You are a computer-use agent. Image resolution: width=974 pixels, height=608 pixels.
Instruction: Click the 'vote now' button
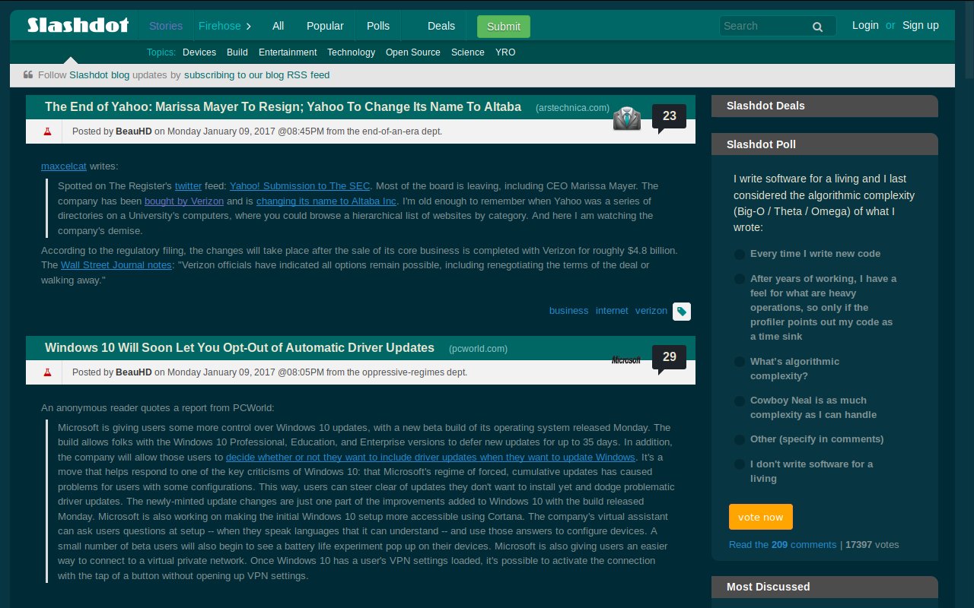tap(760, 517)
